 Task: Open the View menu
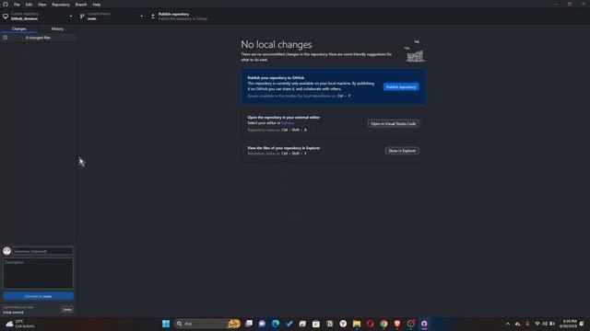[41, 5]
